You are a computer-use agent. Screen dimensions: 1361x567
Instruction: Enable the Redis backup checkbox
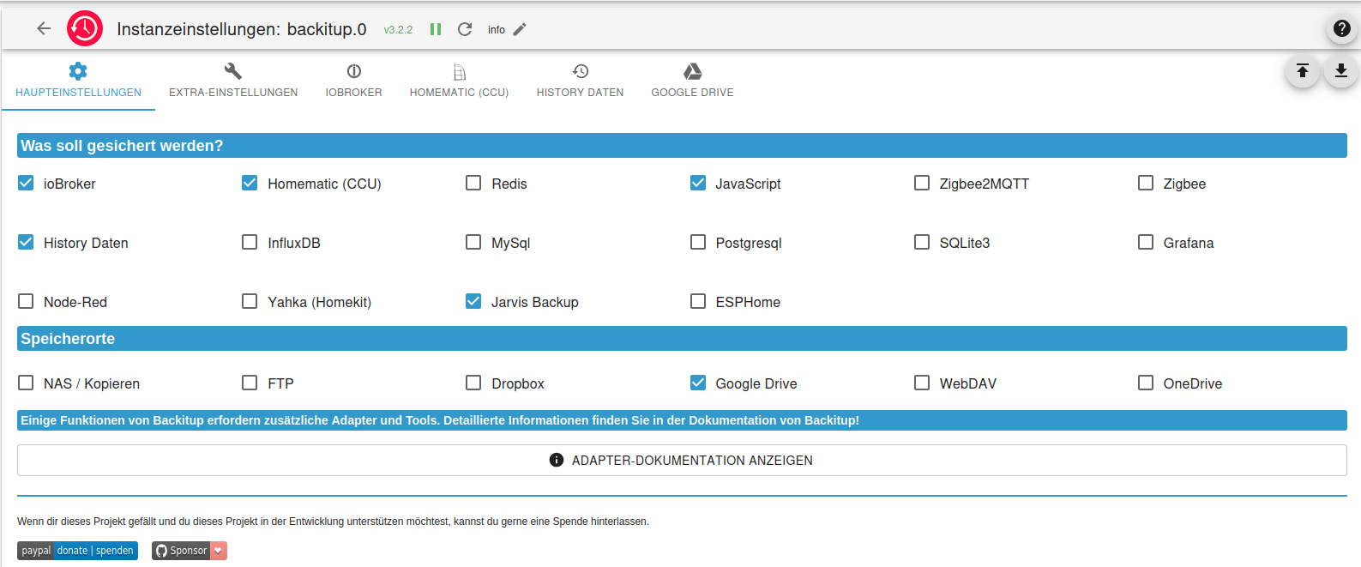point(473,183)
